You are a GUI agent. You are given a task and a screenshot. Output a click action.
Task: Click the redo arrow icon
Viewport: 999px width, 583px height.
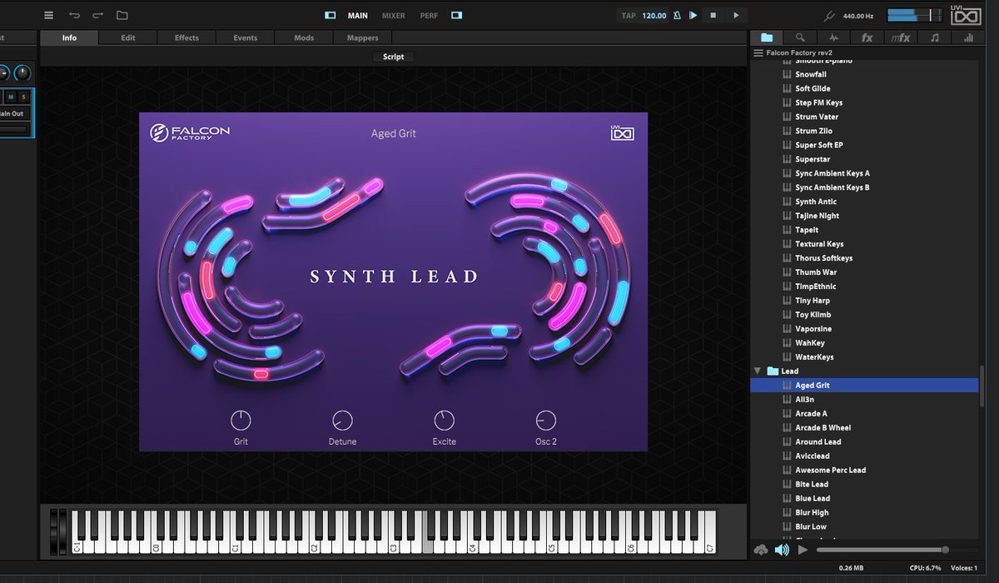pos(98,15)
